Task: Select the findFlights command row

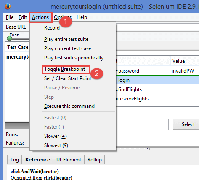Action: point(157,89)
